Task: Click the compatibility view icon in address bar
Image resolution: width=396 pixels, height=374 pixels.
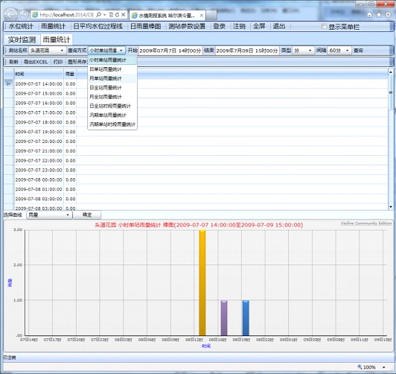Action: coord(111,15)
